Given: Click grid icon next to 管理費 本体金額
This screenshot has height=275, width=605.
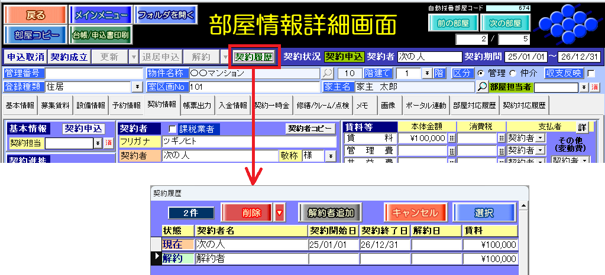Looking at the screenshot, I should 452,151.
